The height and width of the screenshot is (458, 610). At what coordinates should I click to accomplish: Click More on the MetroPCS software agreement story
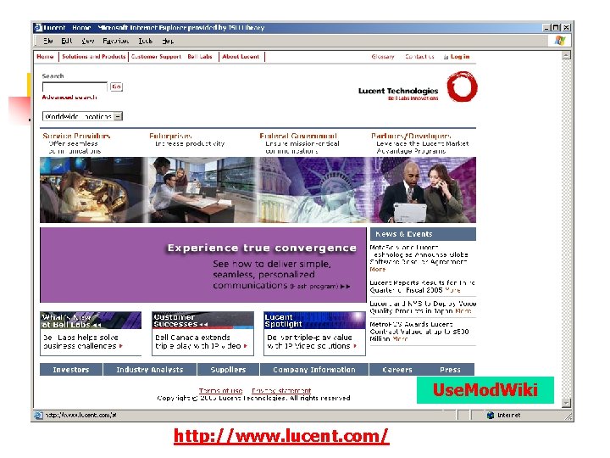[377, 270]
